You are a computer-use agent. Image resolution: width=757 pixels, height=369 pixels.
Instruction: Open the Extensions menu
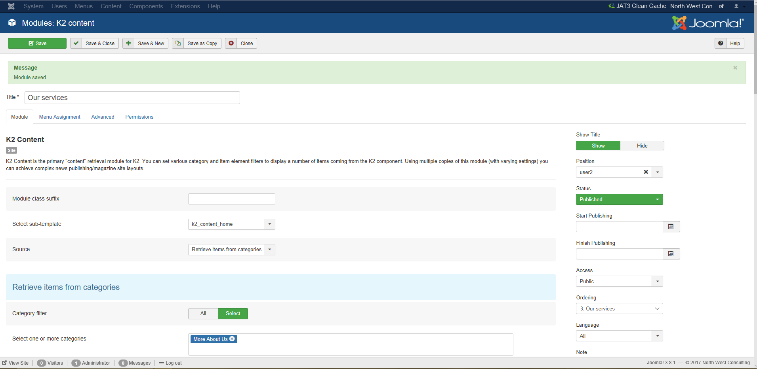185,6
